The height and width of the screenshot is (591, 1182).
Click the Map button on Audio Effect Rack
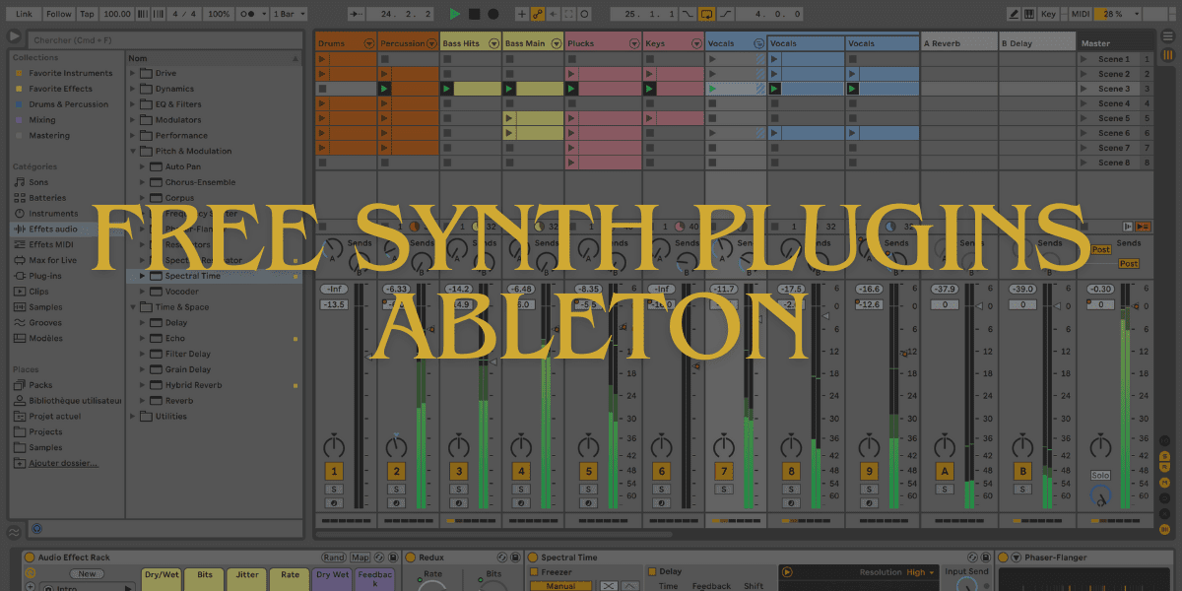point(361,558)
